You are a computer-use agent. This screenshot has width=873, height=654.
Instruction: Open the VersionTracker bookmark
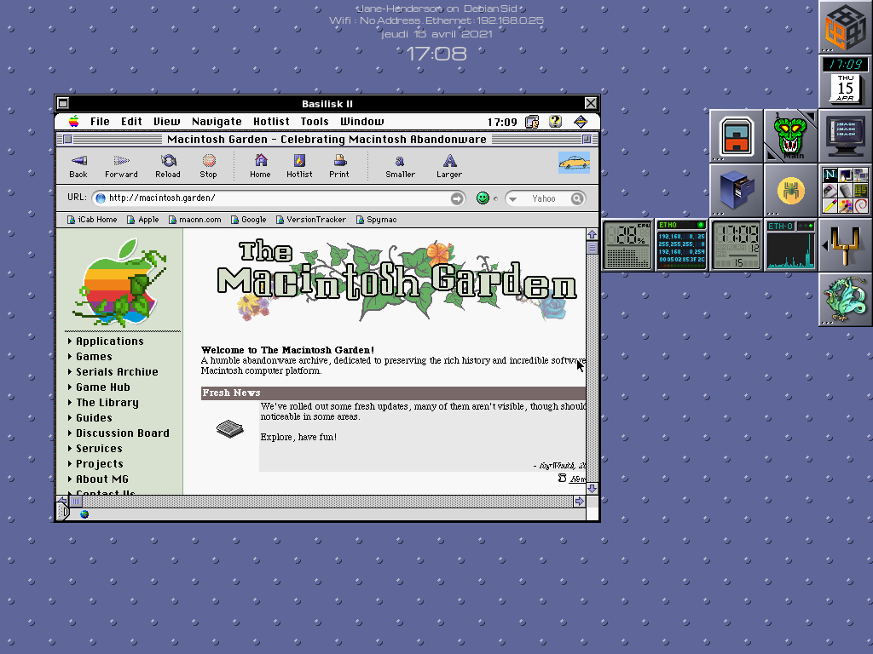click(310, 220)
